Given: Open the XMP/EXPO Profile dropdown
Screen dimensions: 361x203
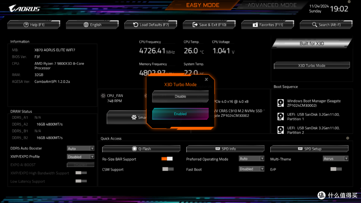Looking at the screenshot, I should click(81, 157).
